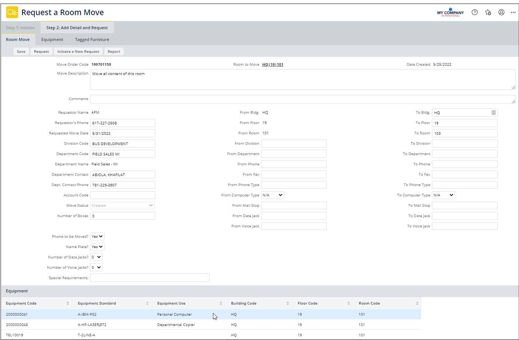
Task: Click the To Voice Jack field
Action: (x=465, y=226)
